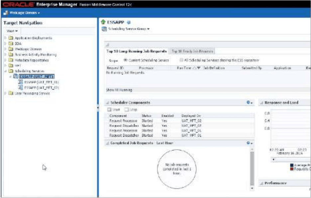Click the red Requests legend swatch

(292, 169)
